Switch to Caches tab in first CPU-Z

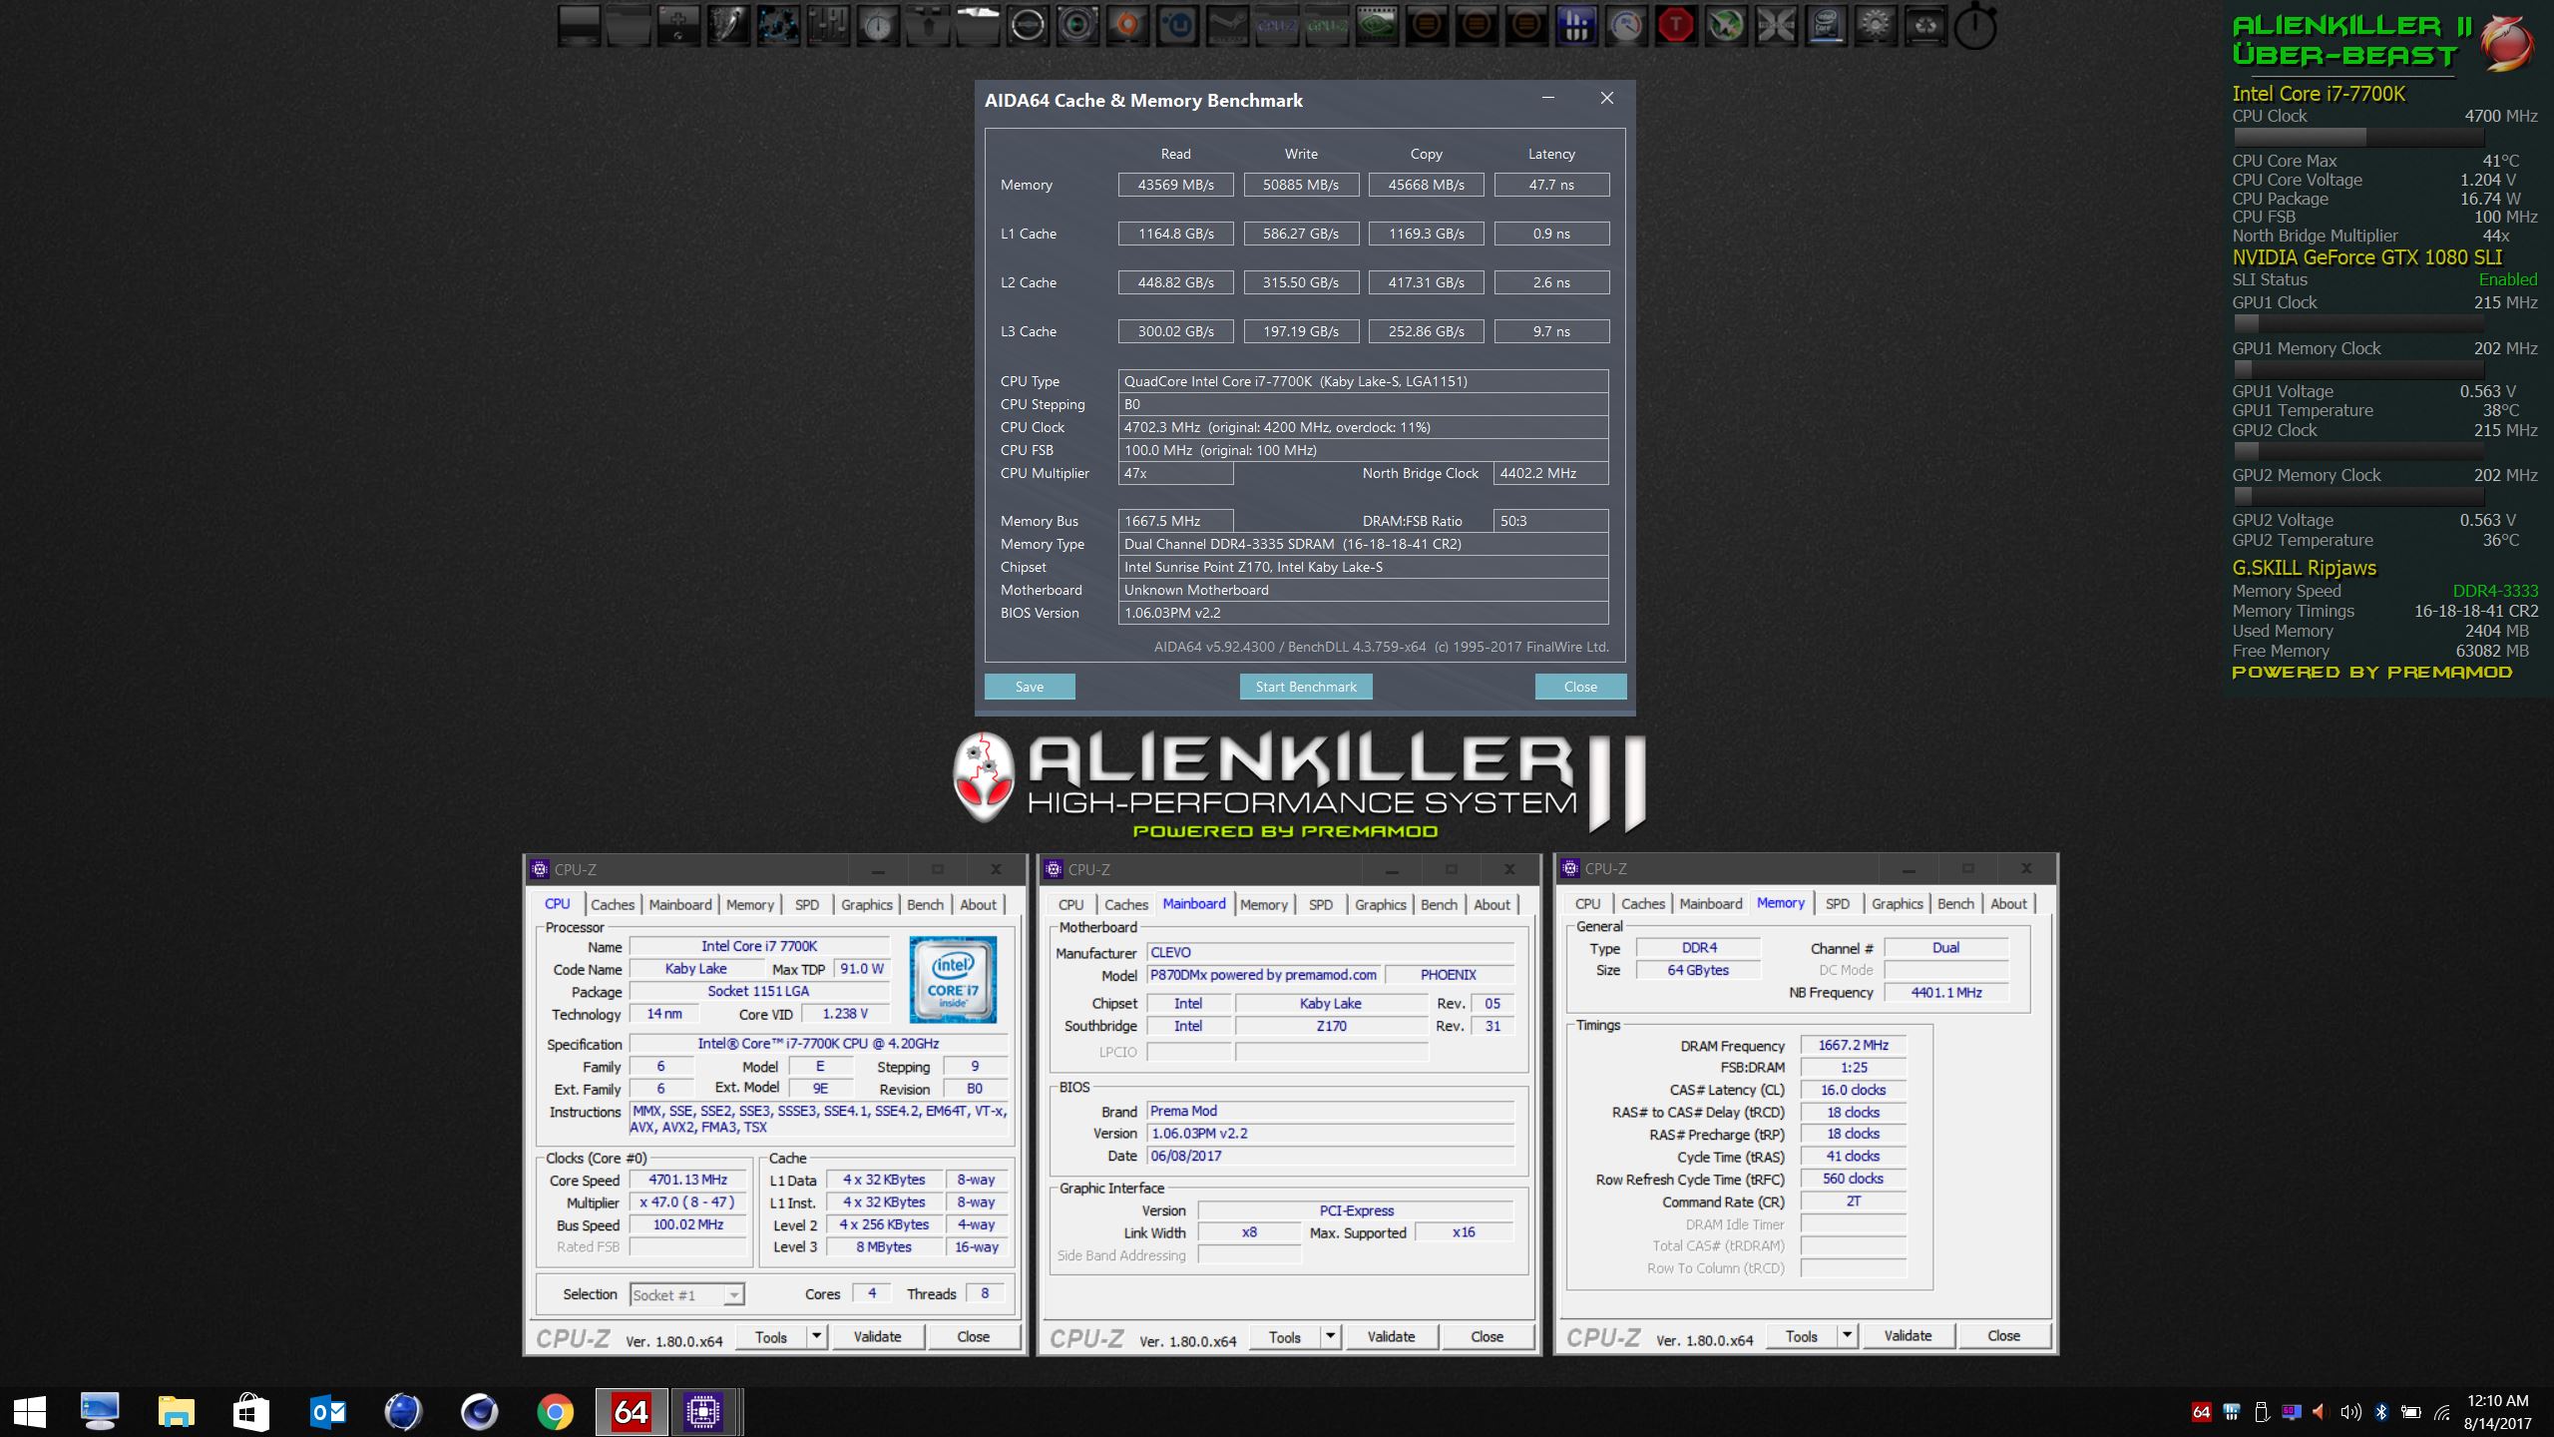[x=613, y=904]
